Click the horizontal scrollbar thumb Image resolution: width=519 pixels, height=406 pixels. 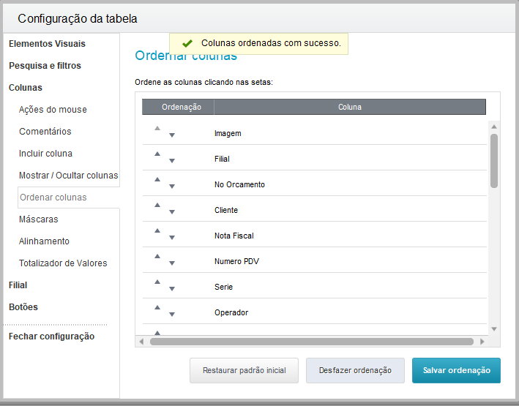(312, 342)
